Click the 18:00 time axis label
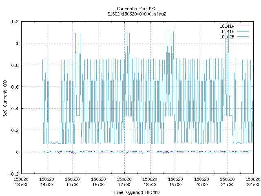The height and width of the screenshot is (196, 261). (150, 185)
